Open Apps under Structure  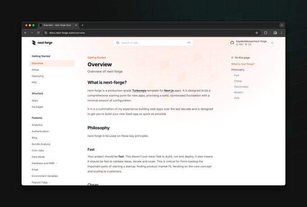[x=35, y=100]
